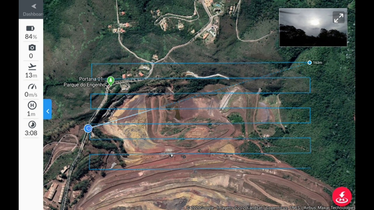Click the 163m waypoint label
Viewport: 374px width, 210px height.
[x=317, y=63]
